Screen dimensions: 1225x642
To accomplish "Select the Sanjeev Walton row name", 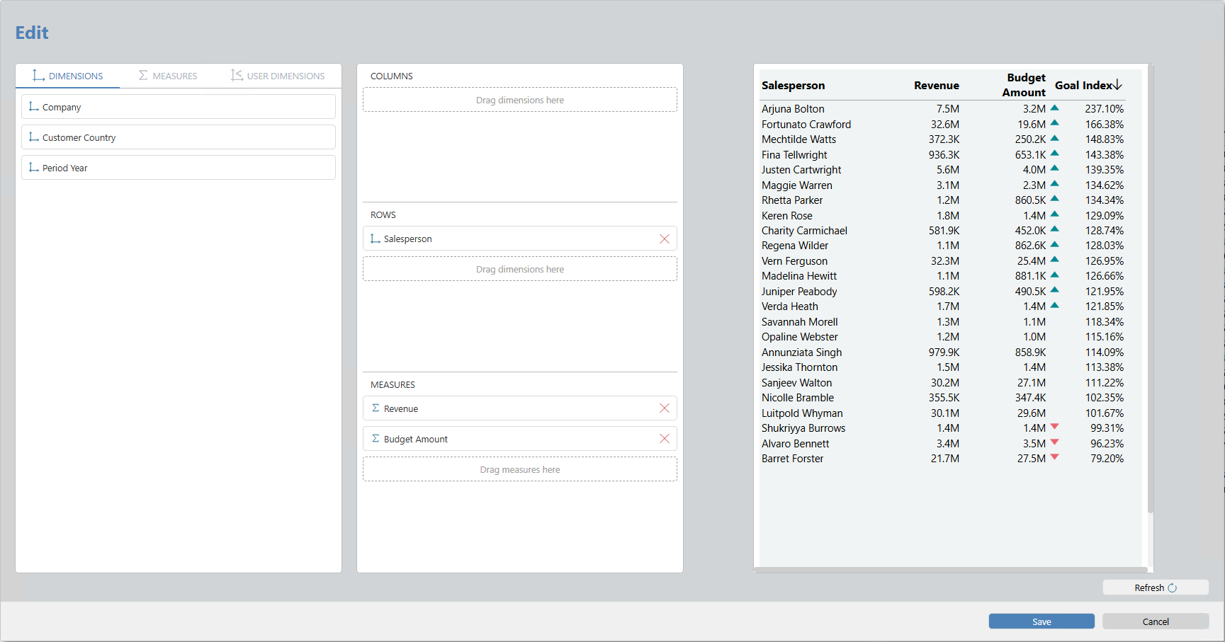I will click(x=797, y=383).
